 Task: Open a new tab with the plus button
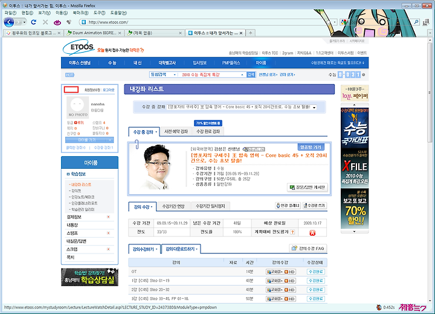tap(251, 33)
